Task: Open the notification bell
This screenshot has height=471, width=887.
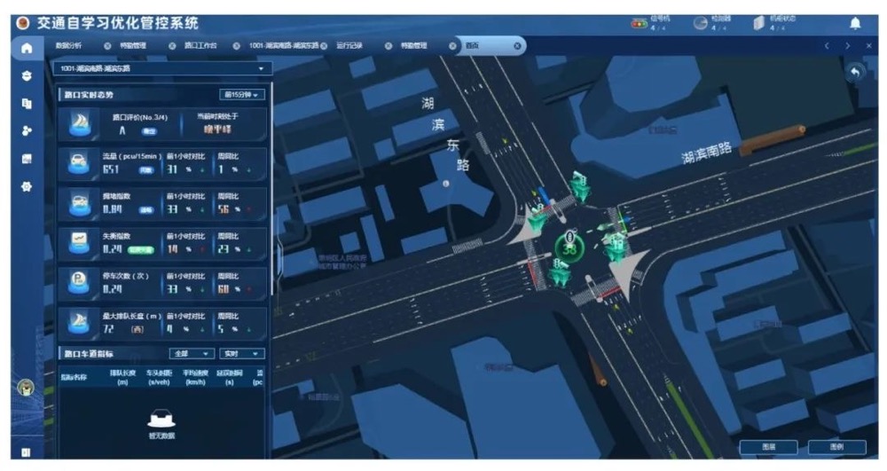Action: (x=855, y=23)
